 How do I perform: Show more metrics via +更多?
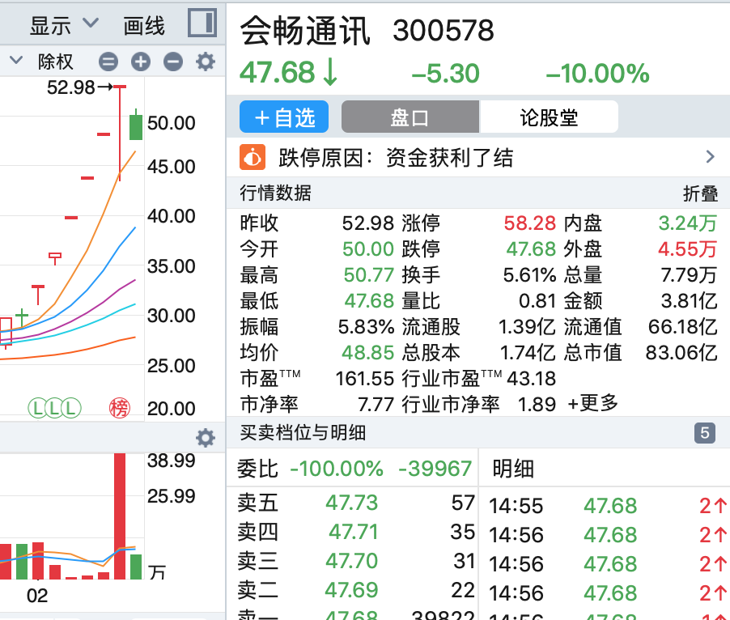pyautogui.click(x=592, y=403)
